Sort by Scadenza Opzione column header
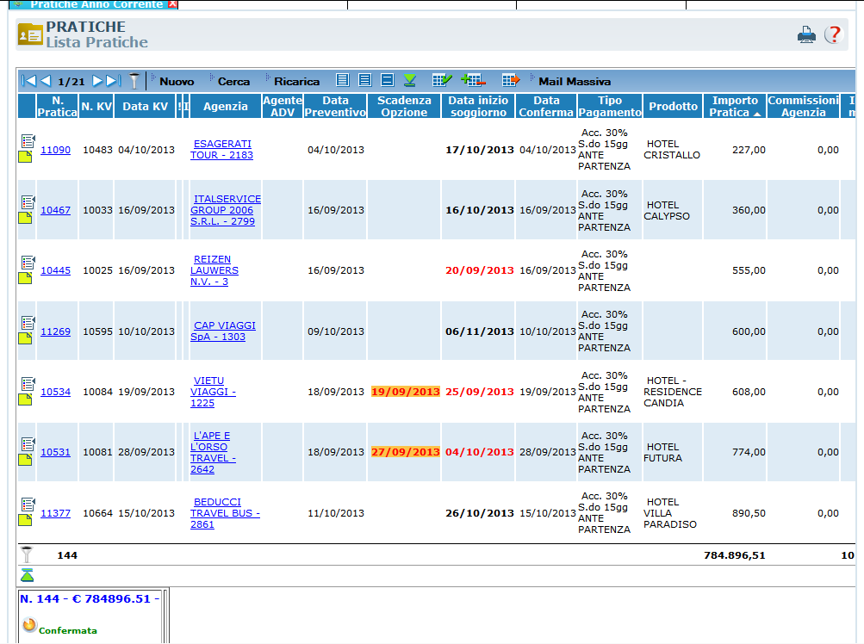Screen dimensions: 864x644 pos(404,106)
